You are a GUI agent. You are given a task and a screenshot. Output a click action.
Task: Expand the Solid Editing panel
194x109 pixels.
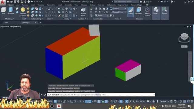[x=37, y=19]
